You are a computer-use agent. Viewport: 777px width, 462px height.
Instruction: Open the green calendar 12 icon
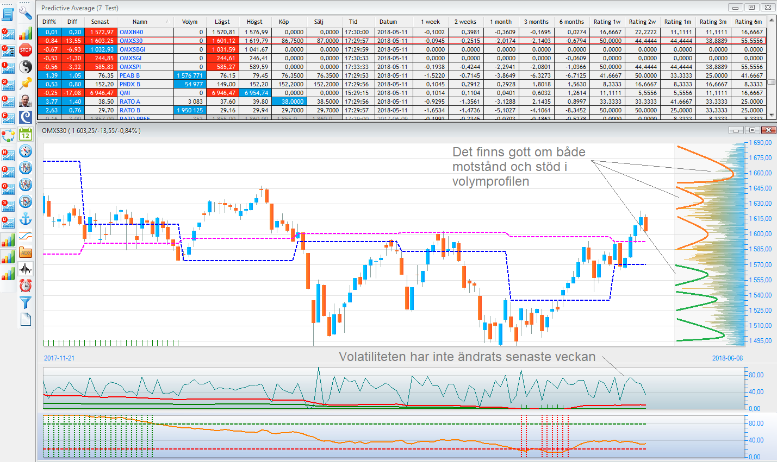pos(26,134)
